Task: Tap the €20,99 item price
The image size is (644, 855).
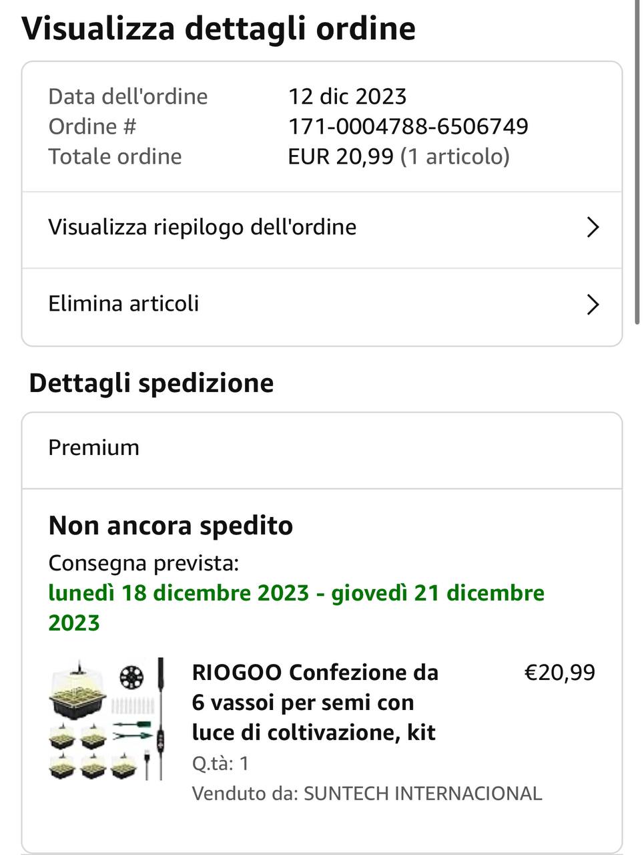Action: [x=559, y=673]
